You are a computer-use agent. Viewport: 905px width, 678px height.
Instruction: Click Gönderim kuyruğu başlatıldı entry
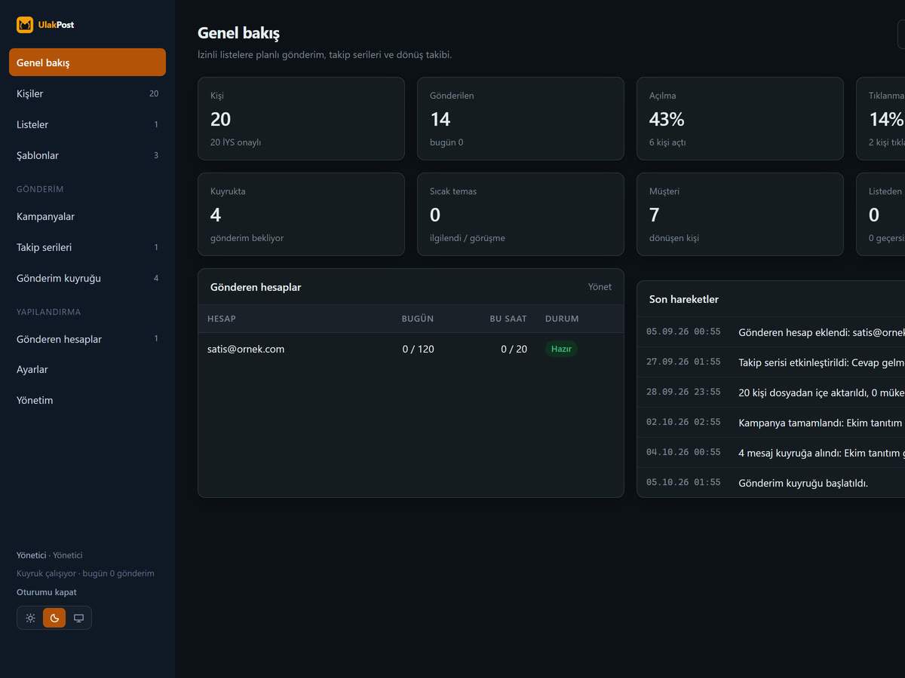click(771, 482)
